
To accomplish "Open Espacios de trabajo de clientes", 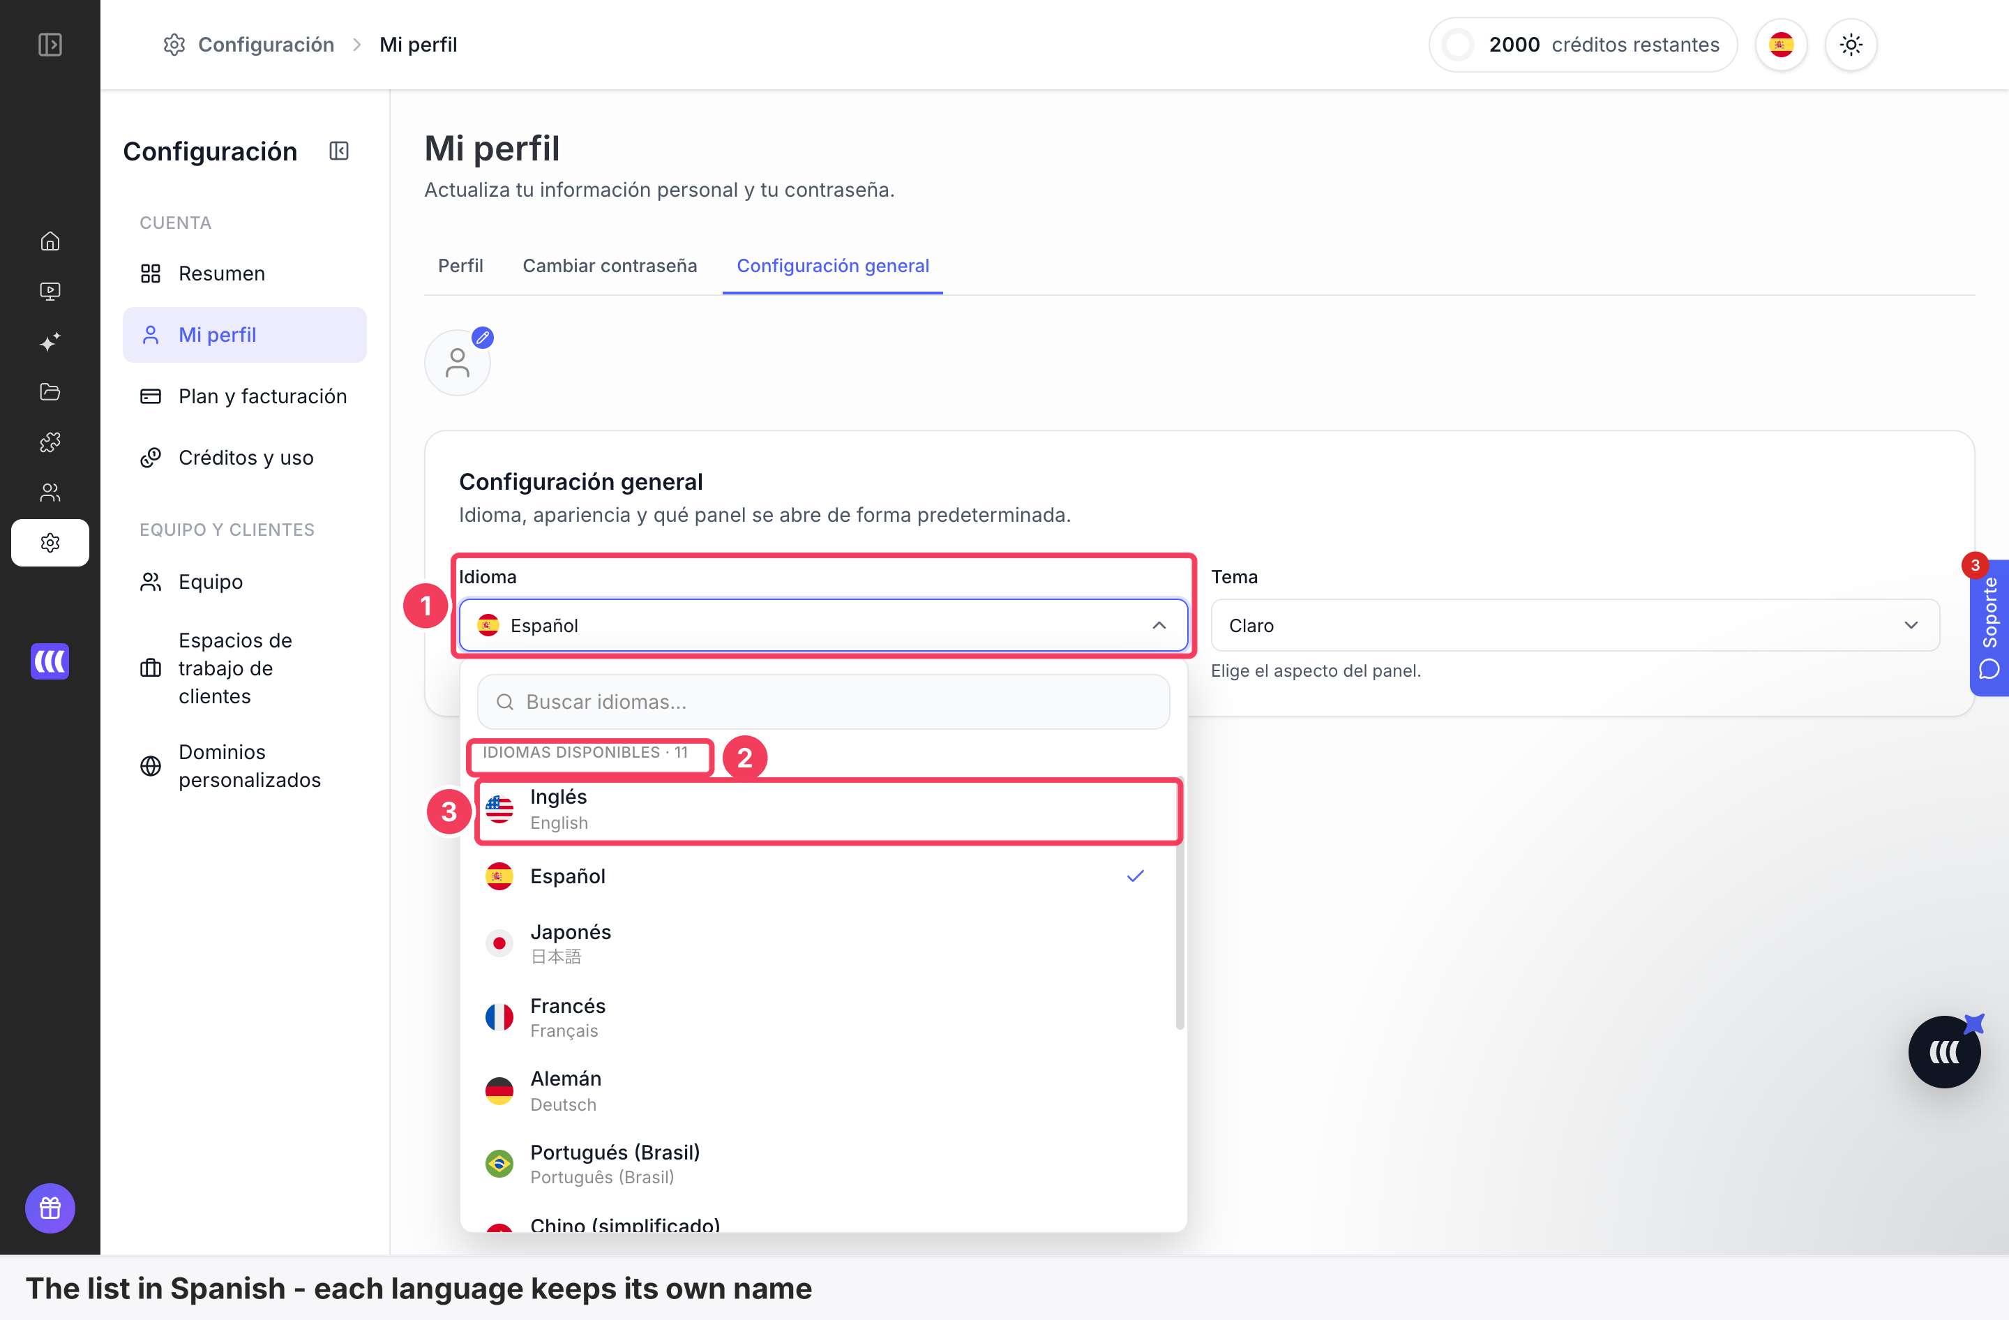I will tap(245, 668).
